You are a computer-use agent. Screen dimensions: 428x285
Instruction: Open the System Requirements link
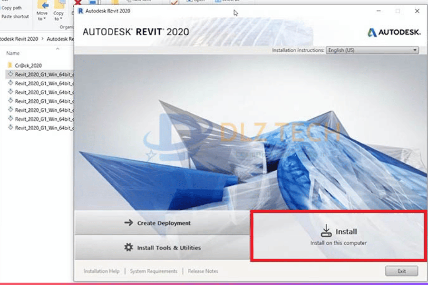[153, 271]
